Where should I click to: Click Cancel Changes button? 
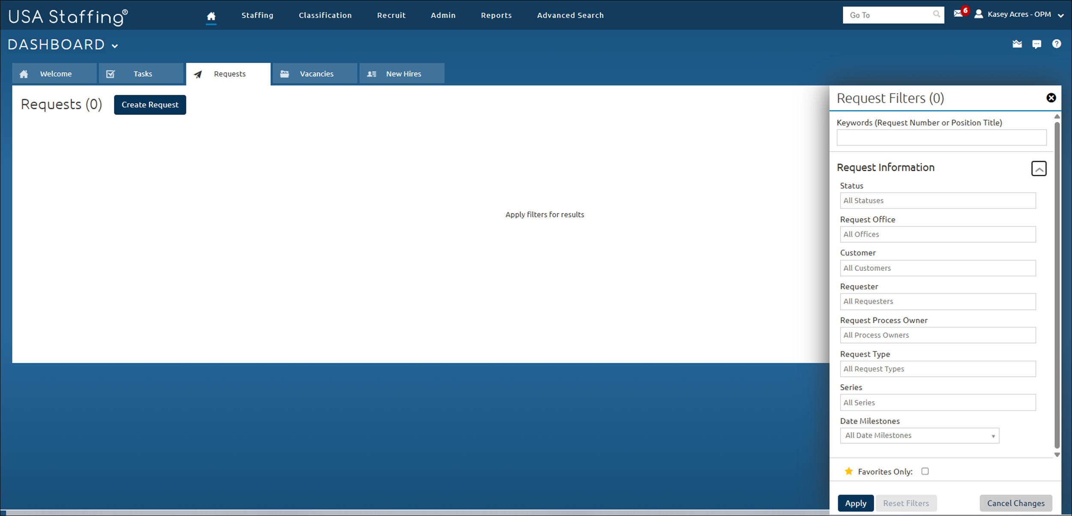tap(1016, 503)
